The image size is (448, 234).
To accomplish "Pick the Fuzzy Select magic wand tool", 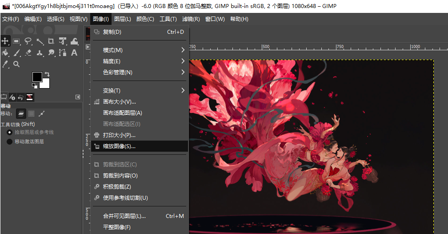I will pos(40,41).
